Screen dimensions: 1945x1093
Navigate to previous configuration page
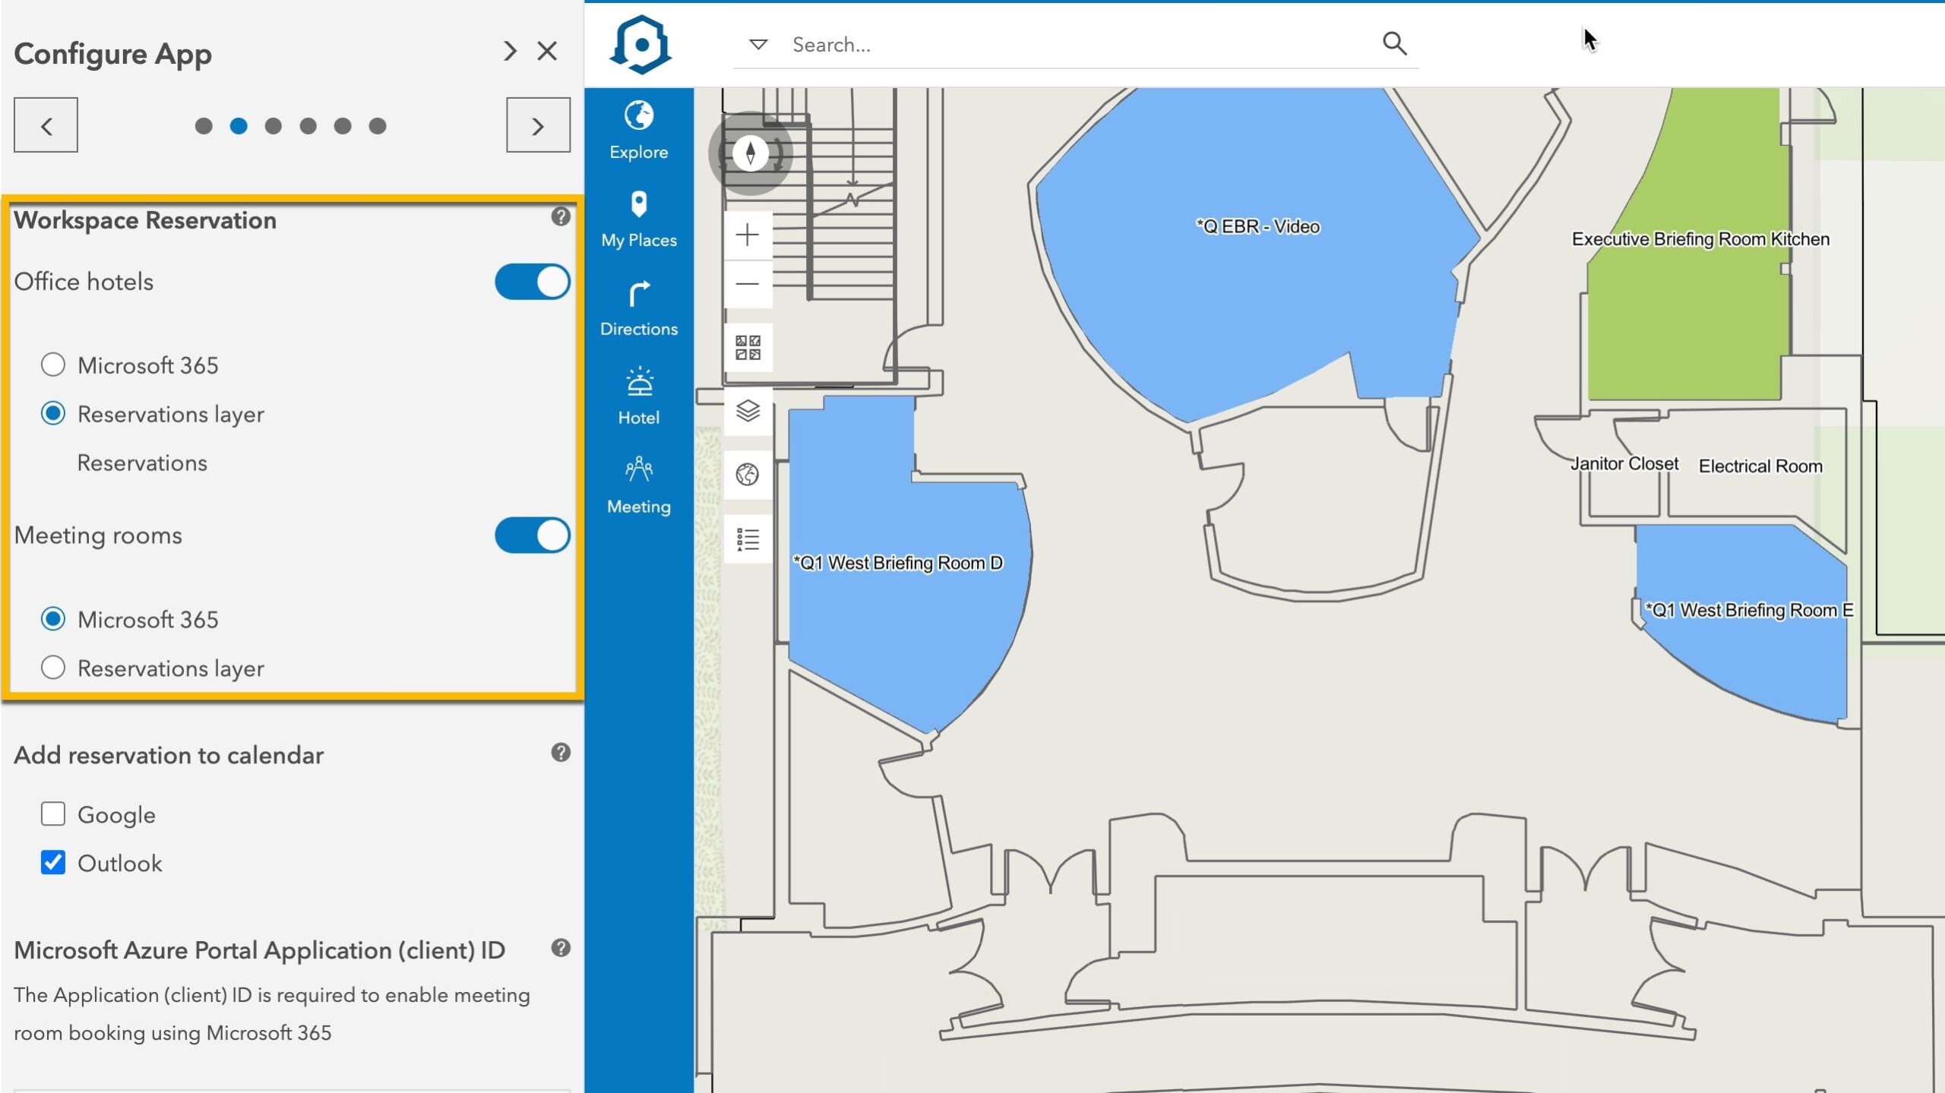[x=46, y=125]
